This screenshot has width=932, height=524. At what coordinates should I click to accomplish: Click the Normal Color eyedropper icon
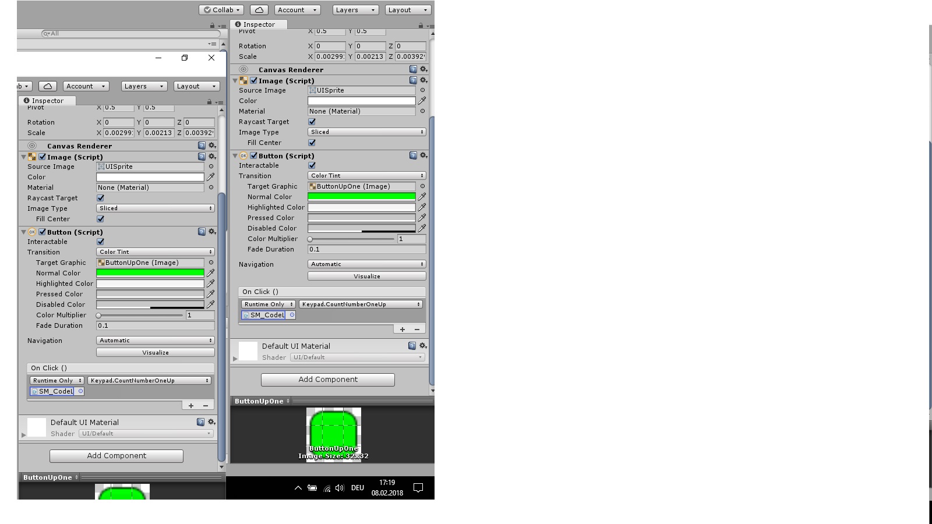tap(422, 196)
